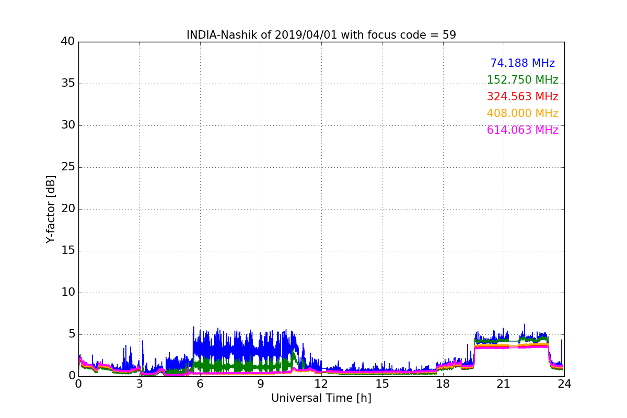Click the x-axis tick label 9
The width and height of the screenshot is (627, 418).
tap(261, 384)
